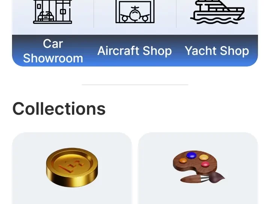Open the Car Showroom building icon

[52, 12]
